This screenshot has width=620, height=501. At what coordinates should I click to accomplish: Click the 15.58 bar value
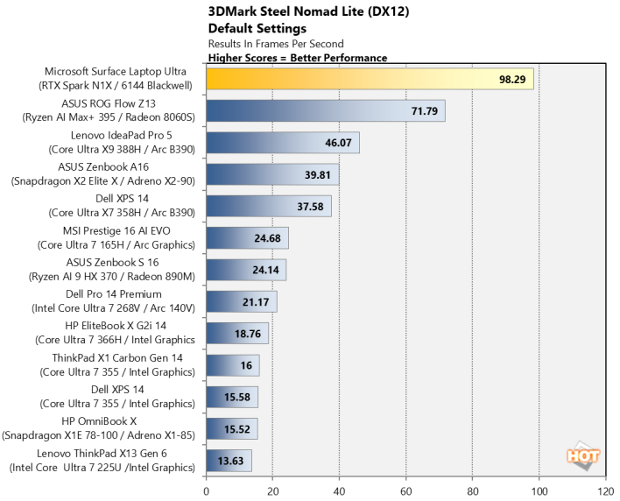[x=236, y=397]
